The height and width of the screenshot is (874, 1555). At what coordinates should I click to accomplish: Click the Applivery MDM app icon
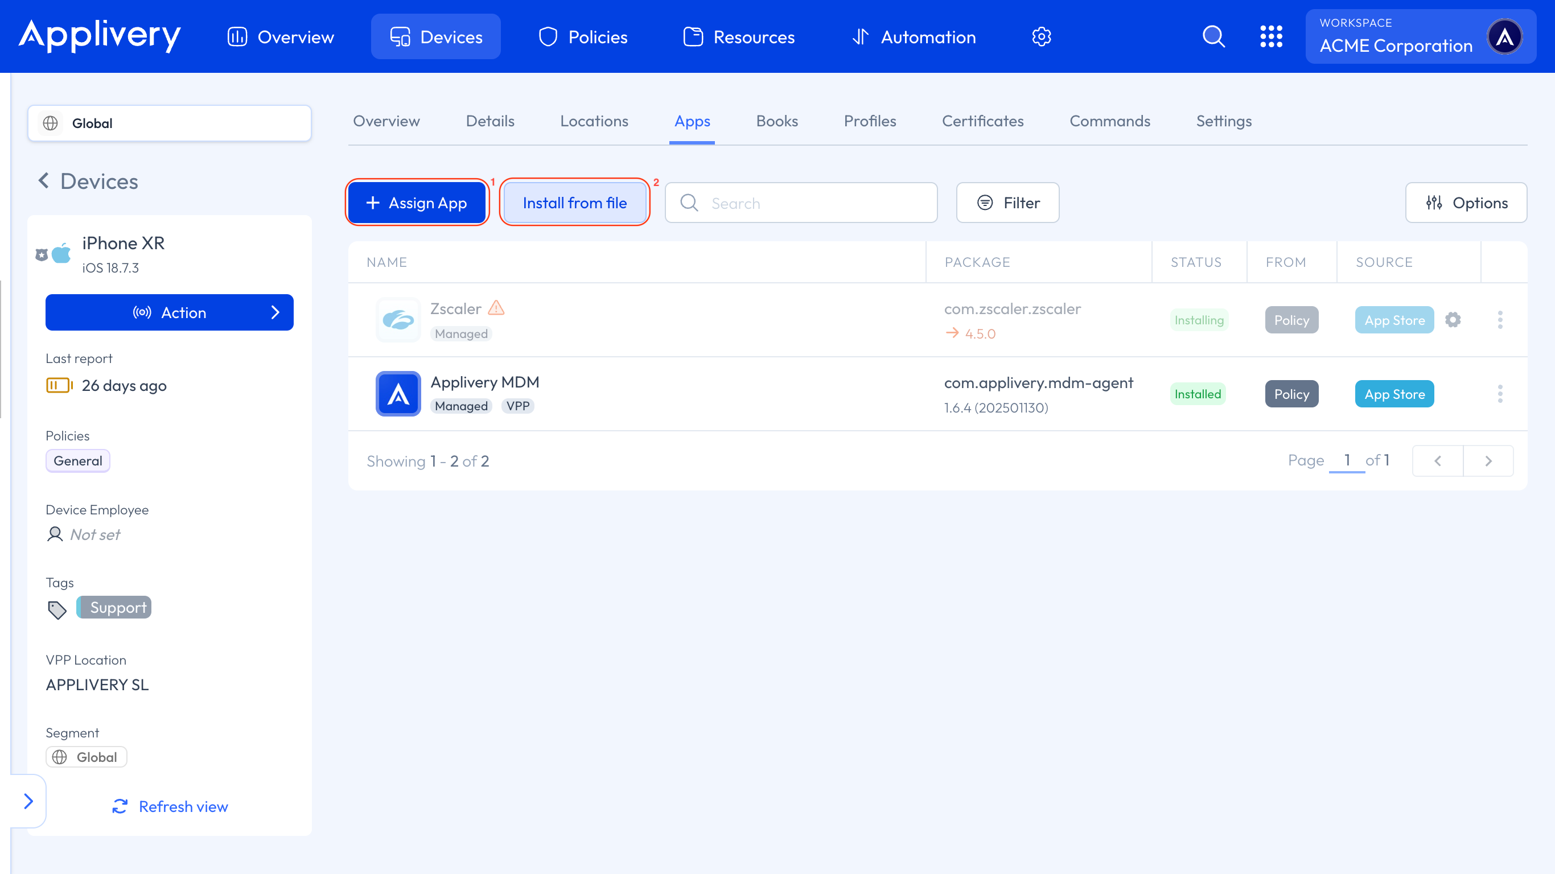click(398, 394)
